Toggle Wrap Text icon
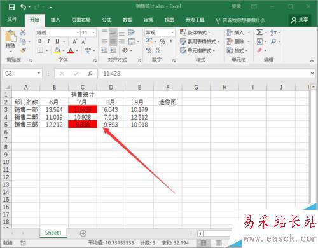This screenshot has width=318, height=248. [132, 32]
